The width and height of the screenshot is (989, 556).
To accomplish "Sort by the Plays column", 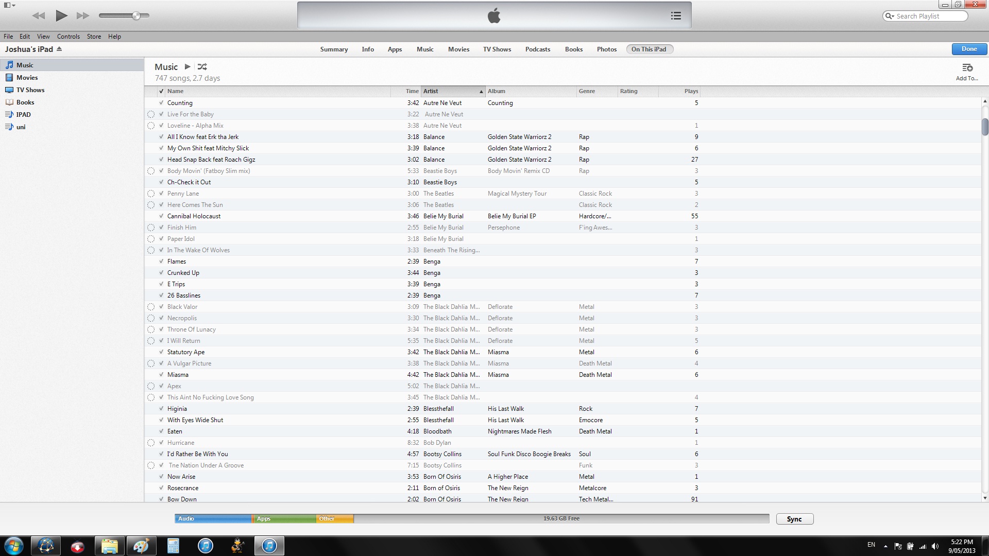I will 679,91.
